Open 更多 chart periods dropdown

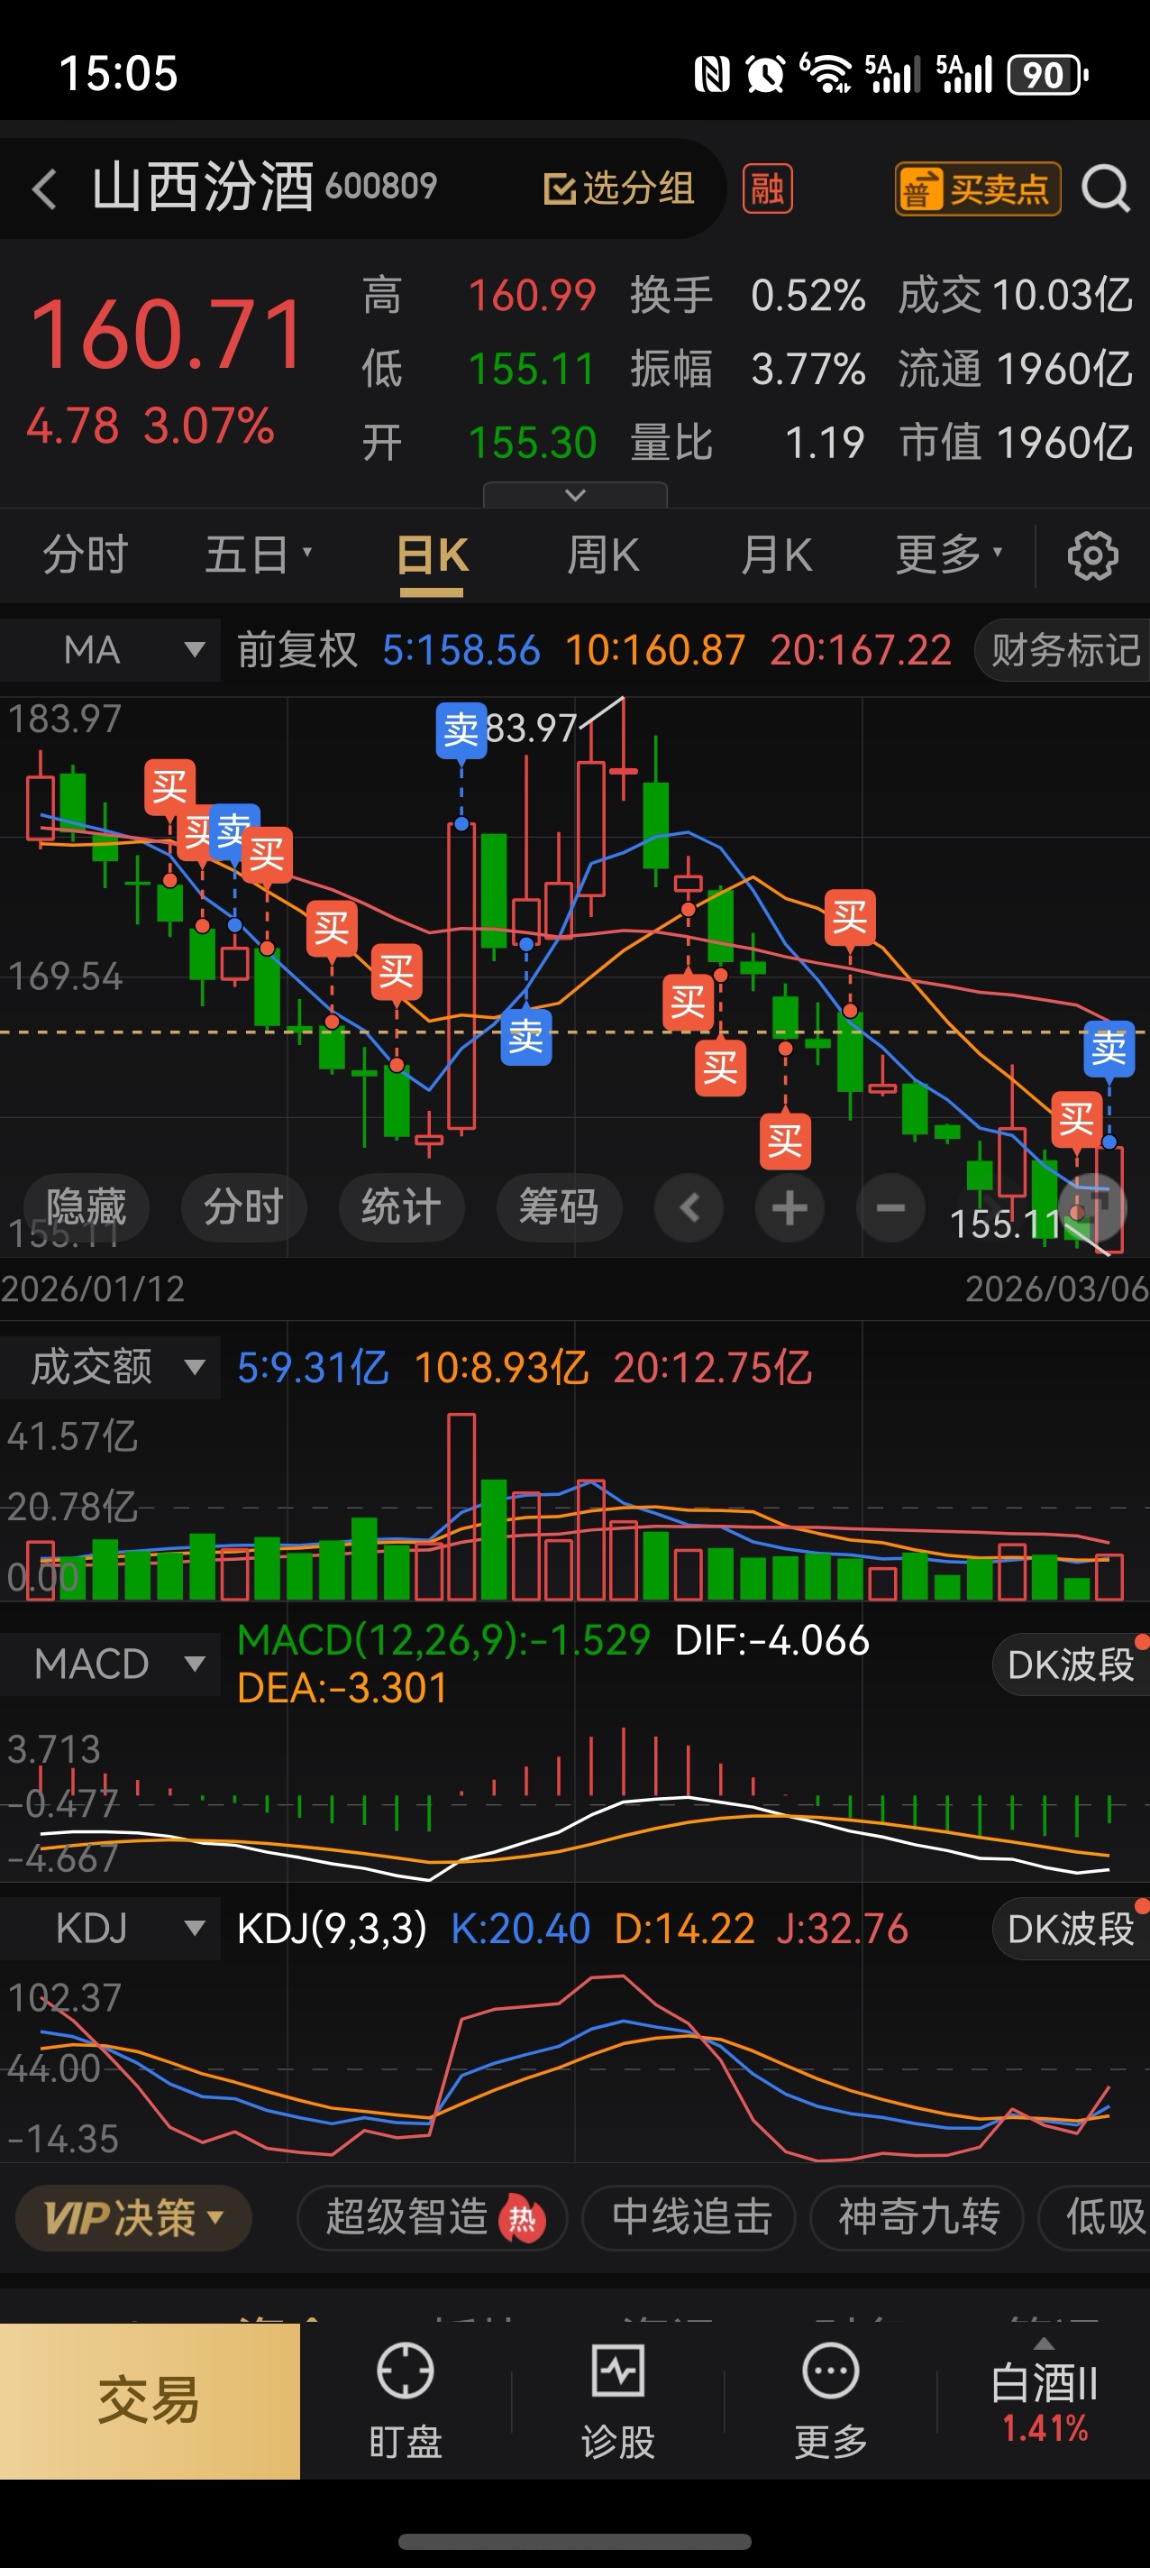[x=949, y=555]
